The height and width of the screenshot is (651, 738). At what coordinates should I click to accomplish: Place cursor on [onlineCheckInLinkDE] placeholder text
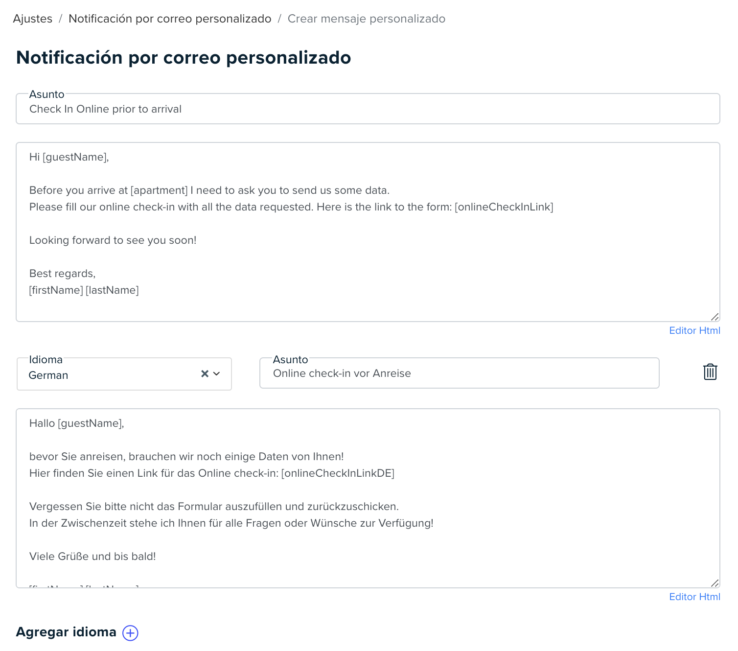click(x=338, y=473)
